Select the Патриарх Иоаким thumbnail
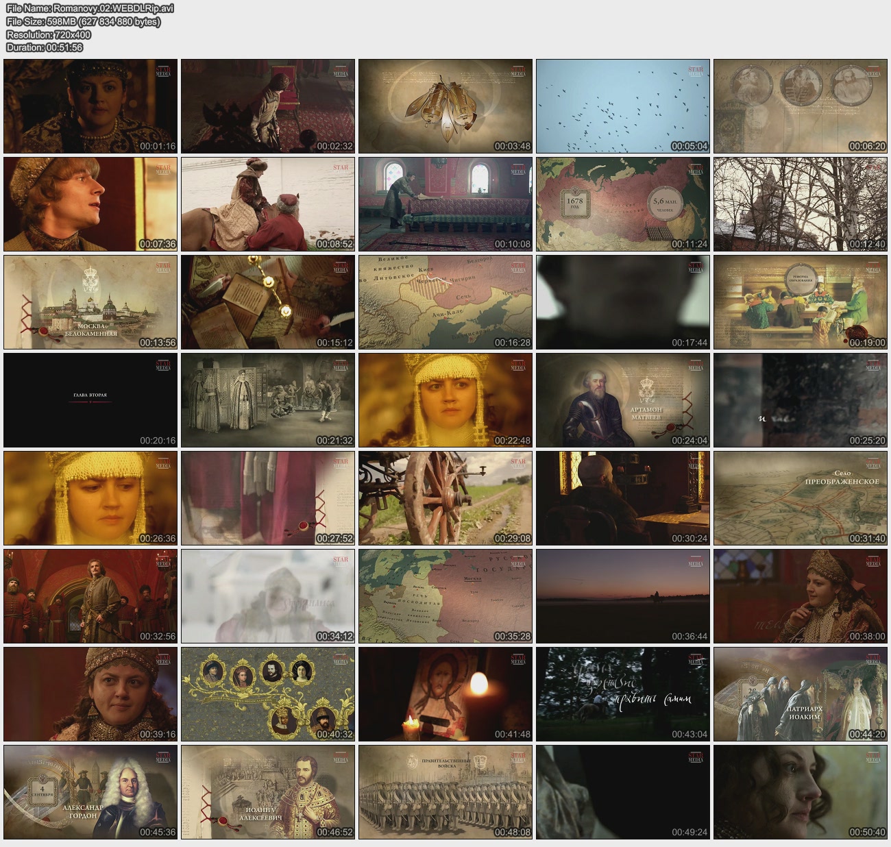The width and height of the screenshot is (891, 847). (x=800, y=694)
